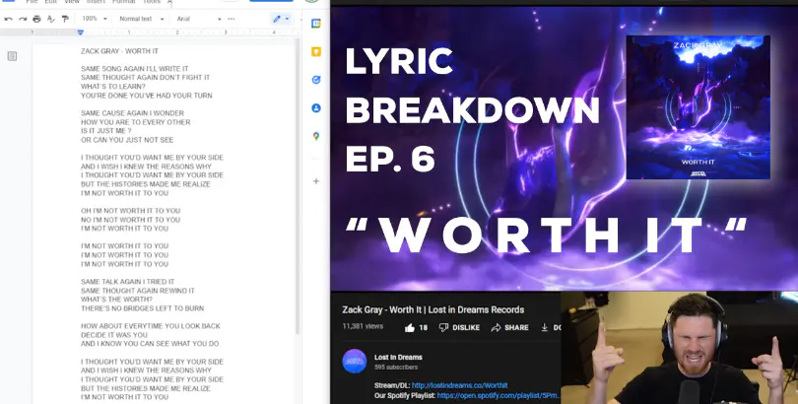Open Google Keep from the side panel
The height and width of the screenshot is (404, 798).
(315, 51)
